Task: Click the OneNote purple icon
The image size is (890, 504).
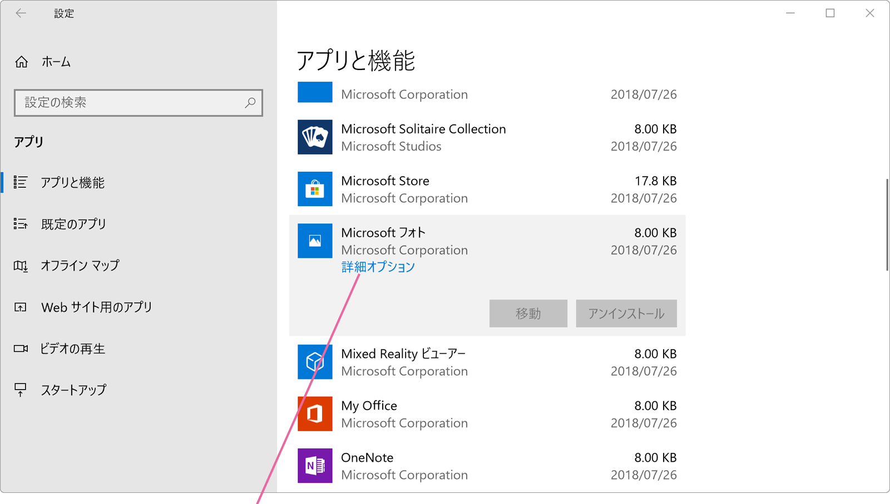Action: click(315, 466)
